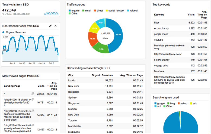Click 'how does pinterest make money' keyword
The image size is (211, 134).
169,47
